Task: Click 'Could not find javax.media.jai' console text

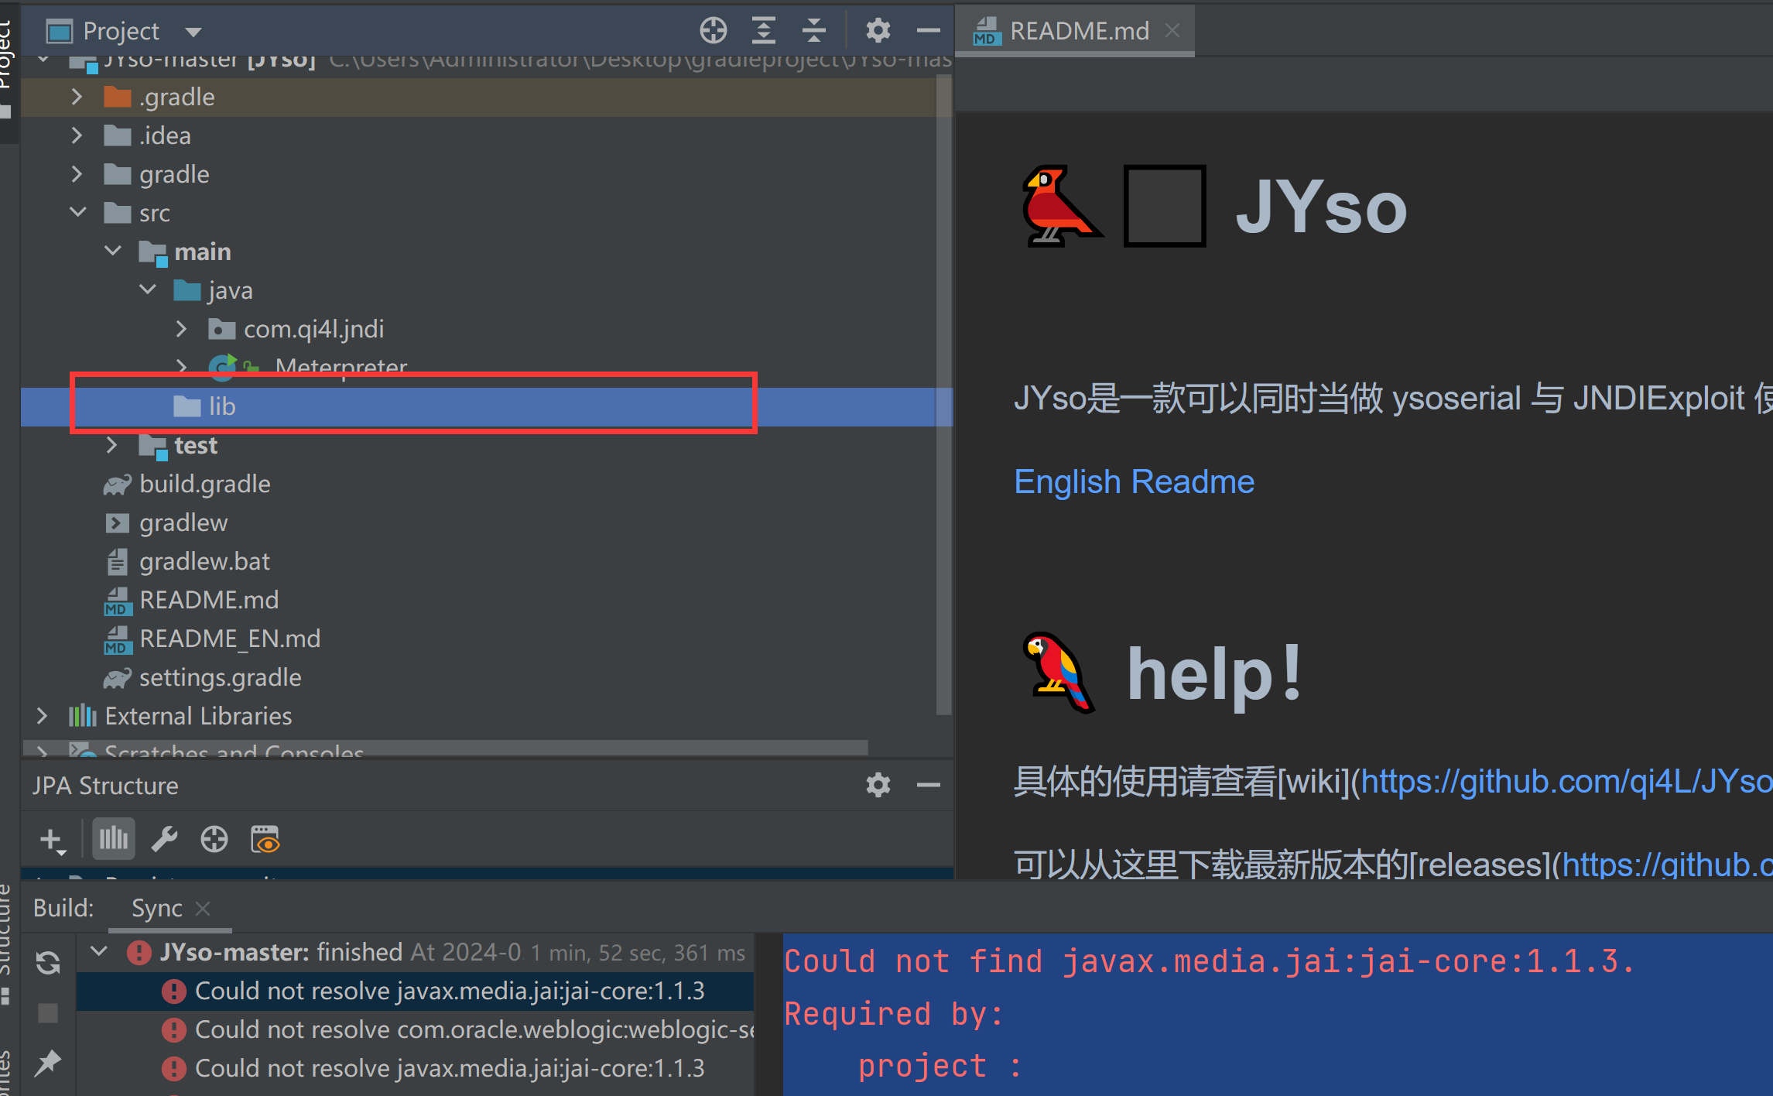Action: click(x=1209, y=961)
